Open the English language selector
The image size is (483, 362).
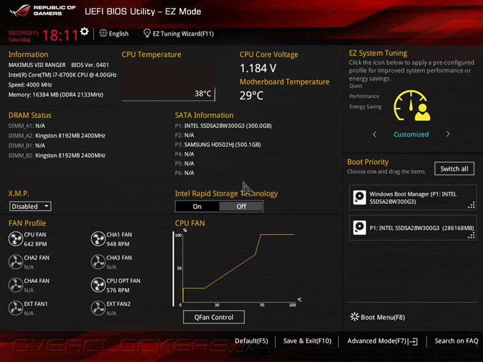point(114,34)
